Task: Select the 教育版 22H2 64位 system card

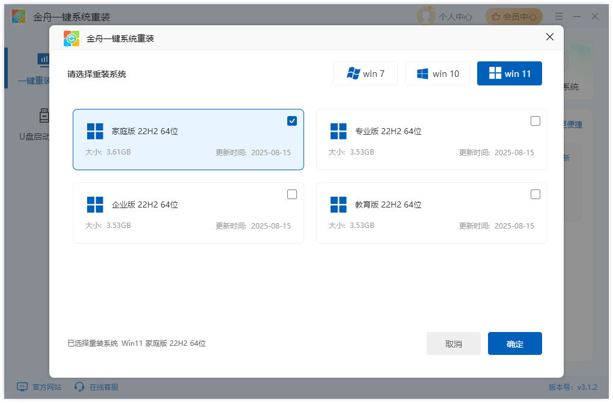Action: click(432, 213)
